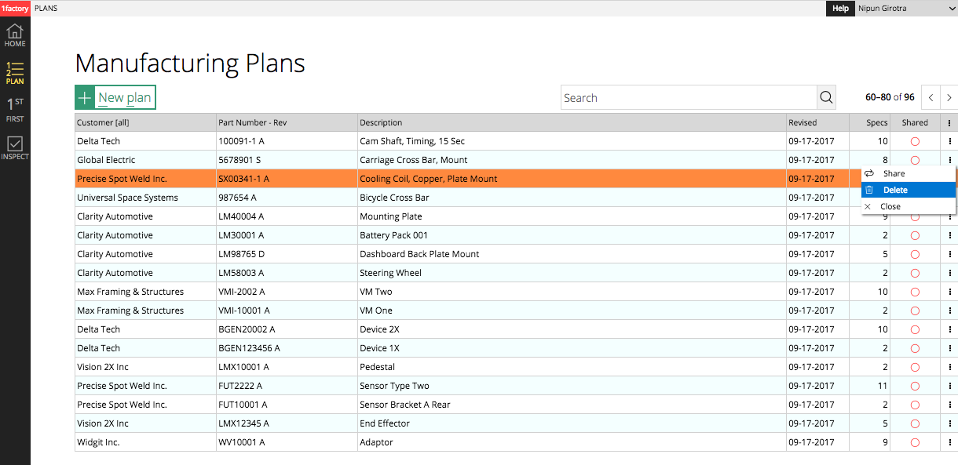Toggle shared circle for Delta Tech Cam Shaft
This screenshot has height=465, width=958.
(915, 141)
